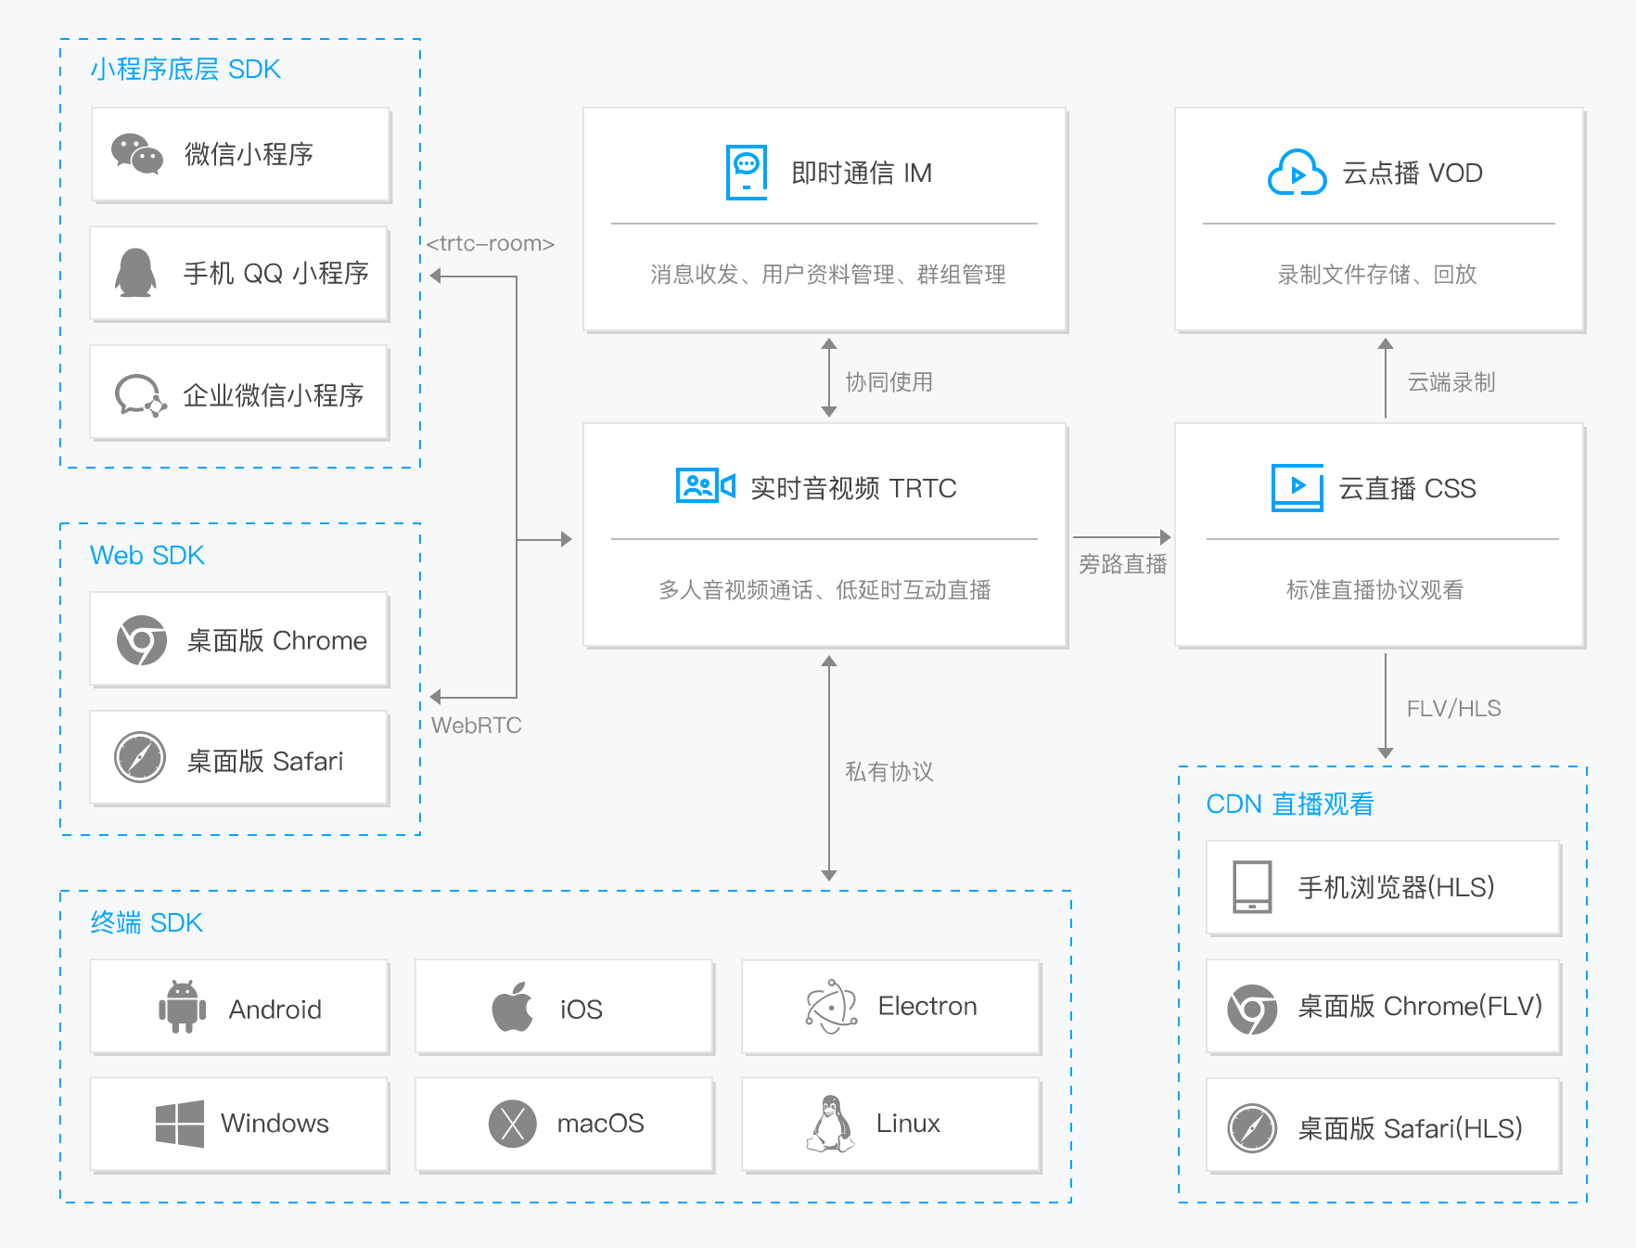Click the CDN 直播观看 group title
The image size is (1636, 1248).
[x=1289, y=804]
